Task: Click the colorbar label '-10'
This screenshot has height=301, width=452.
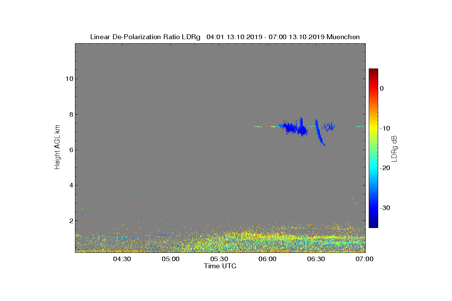Action: [385, 128]
